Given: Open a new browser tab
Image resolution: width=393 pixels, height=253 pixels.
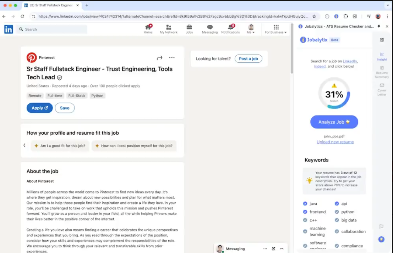Looking at the screenshot, I should [87, 5].
